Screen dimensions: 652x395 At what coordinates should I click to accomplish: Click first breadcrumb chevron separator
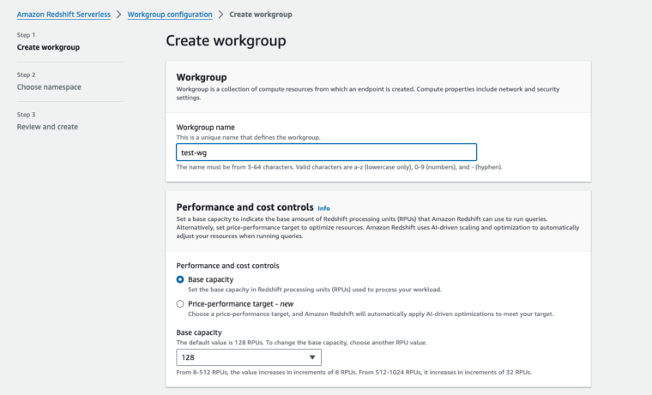118,15
